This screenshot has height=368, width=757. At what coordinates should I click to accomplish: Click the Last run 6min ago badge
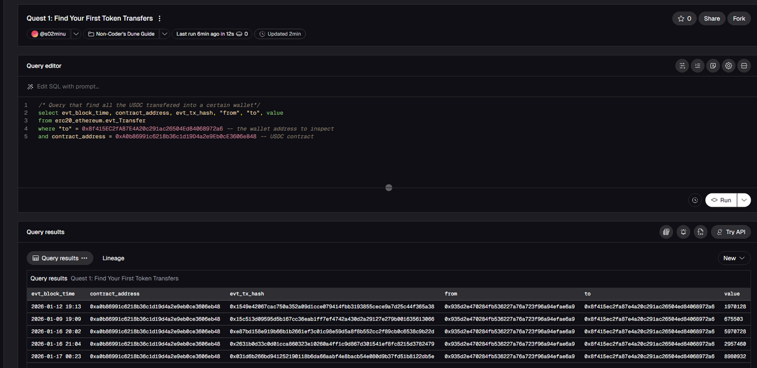pos(212,33)
